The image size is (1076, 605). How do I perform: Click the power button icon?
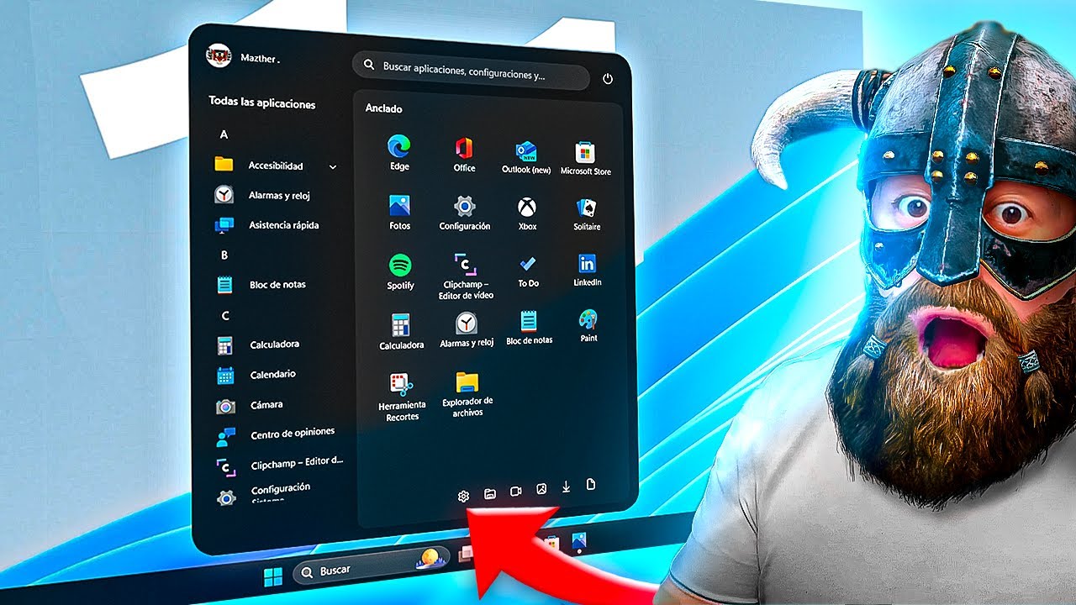(x=608, y=79)
